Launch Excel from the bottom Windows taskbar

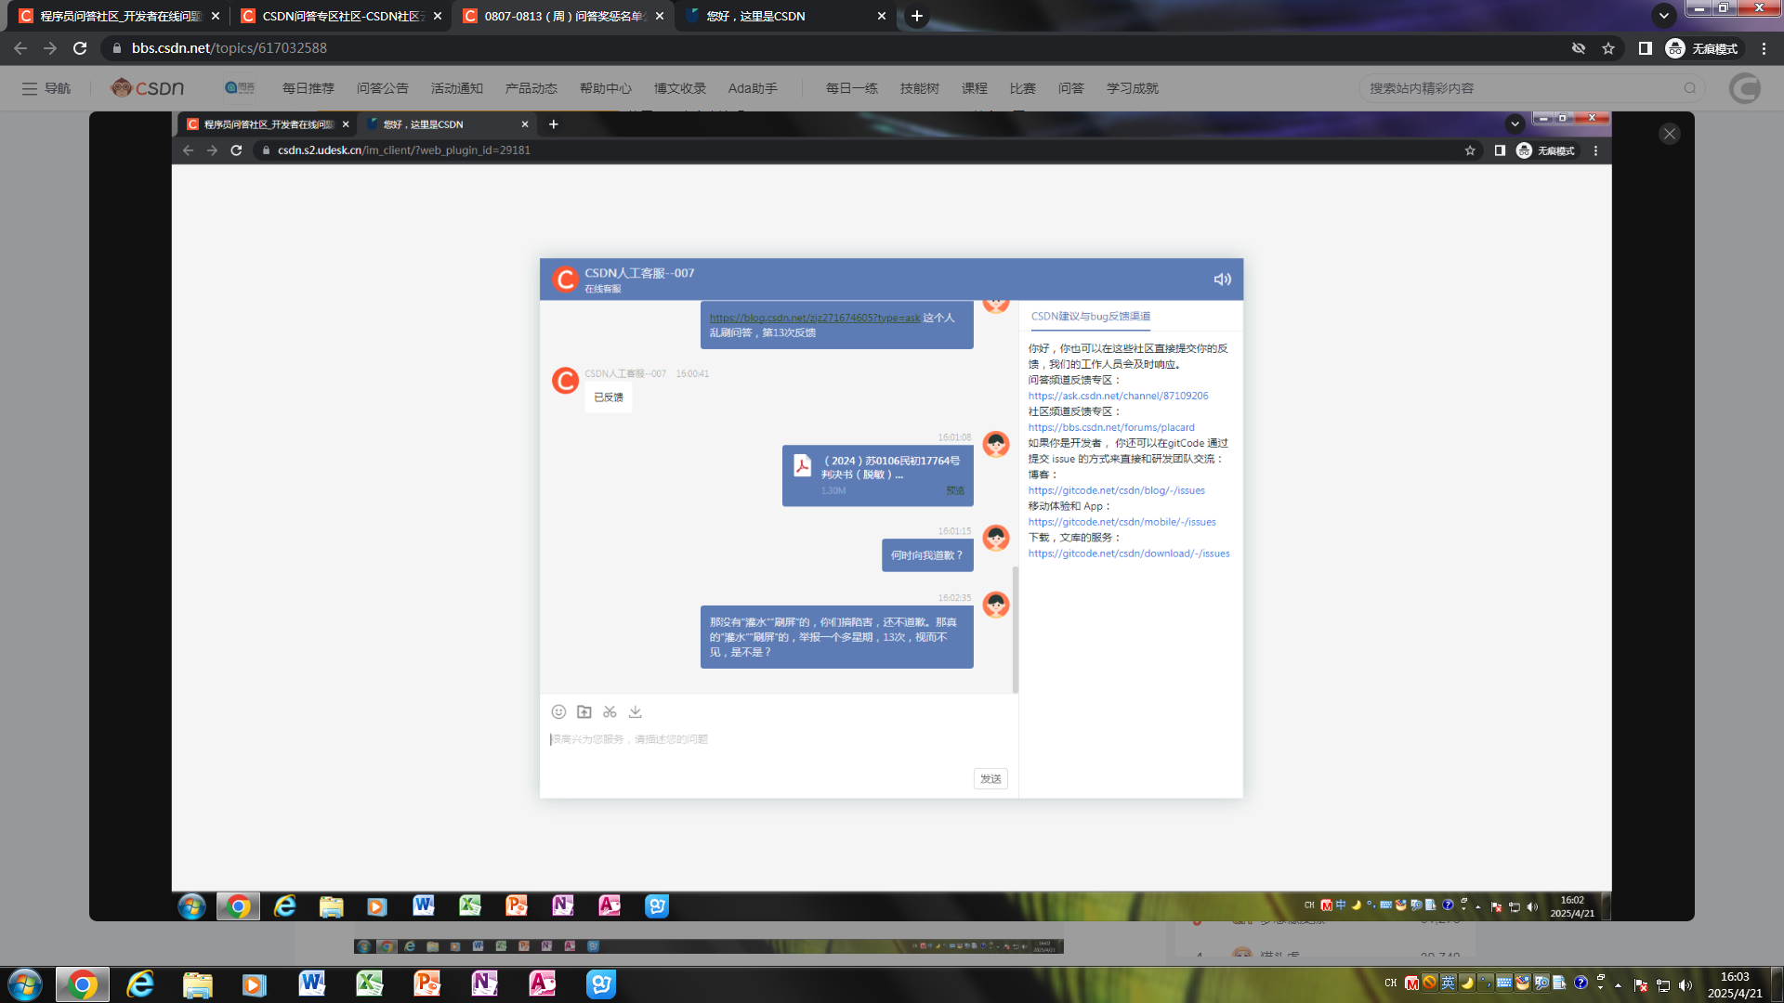[x=369, y=983]
